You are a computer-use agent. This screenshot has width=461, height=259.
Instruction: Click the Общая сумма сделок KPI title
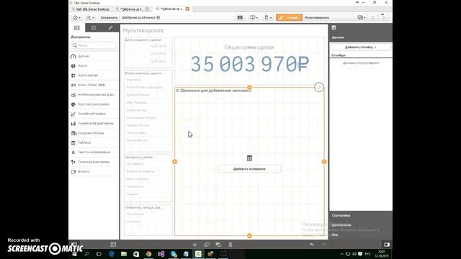click(249, 47)
